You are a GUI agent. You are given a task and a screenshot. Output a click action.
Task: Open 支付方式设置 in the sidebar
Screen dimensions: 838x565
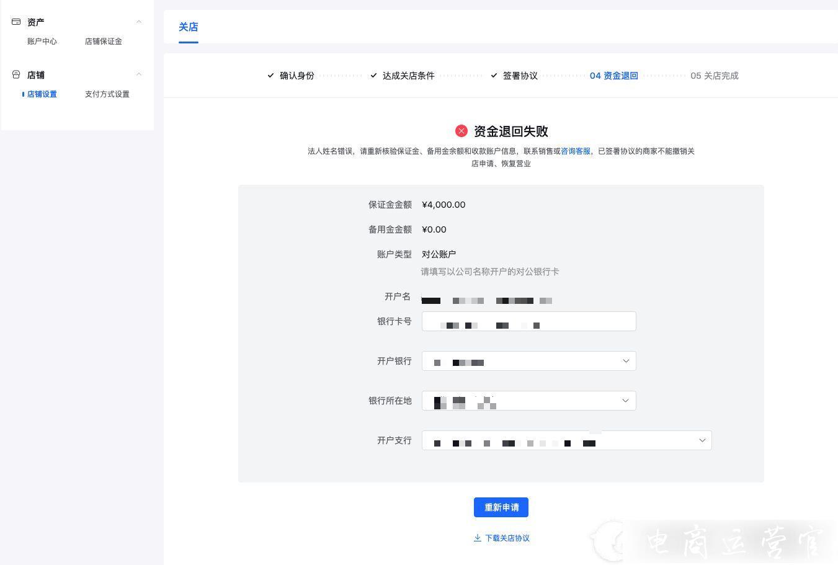(107, 94)
